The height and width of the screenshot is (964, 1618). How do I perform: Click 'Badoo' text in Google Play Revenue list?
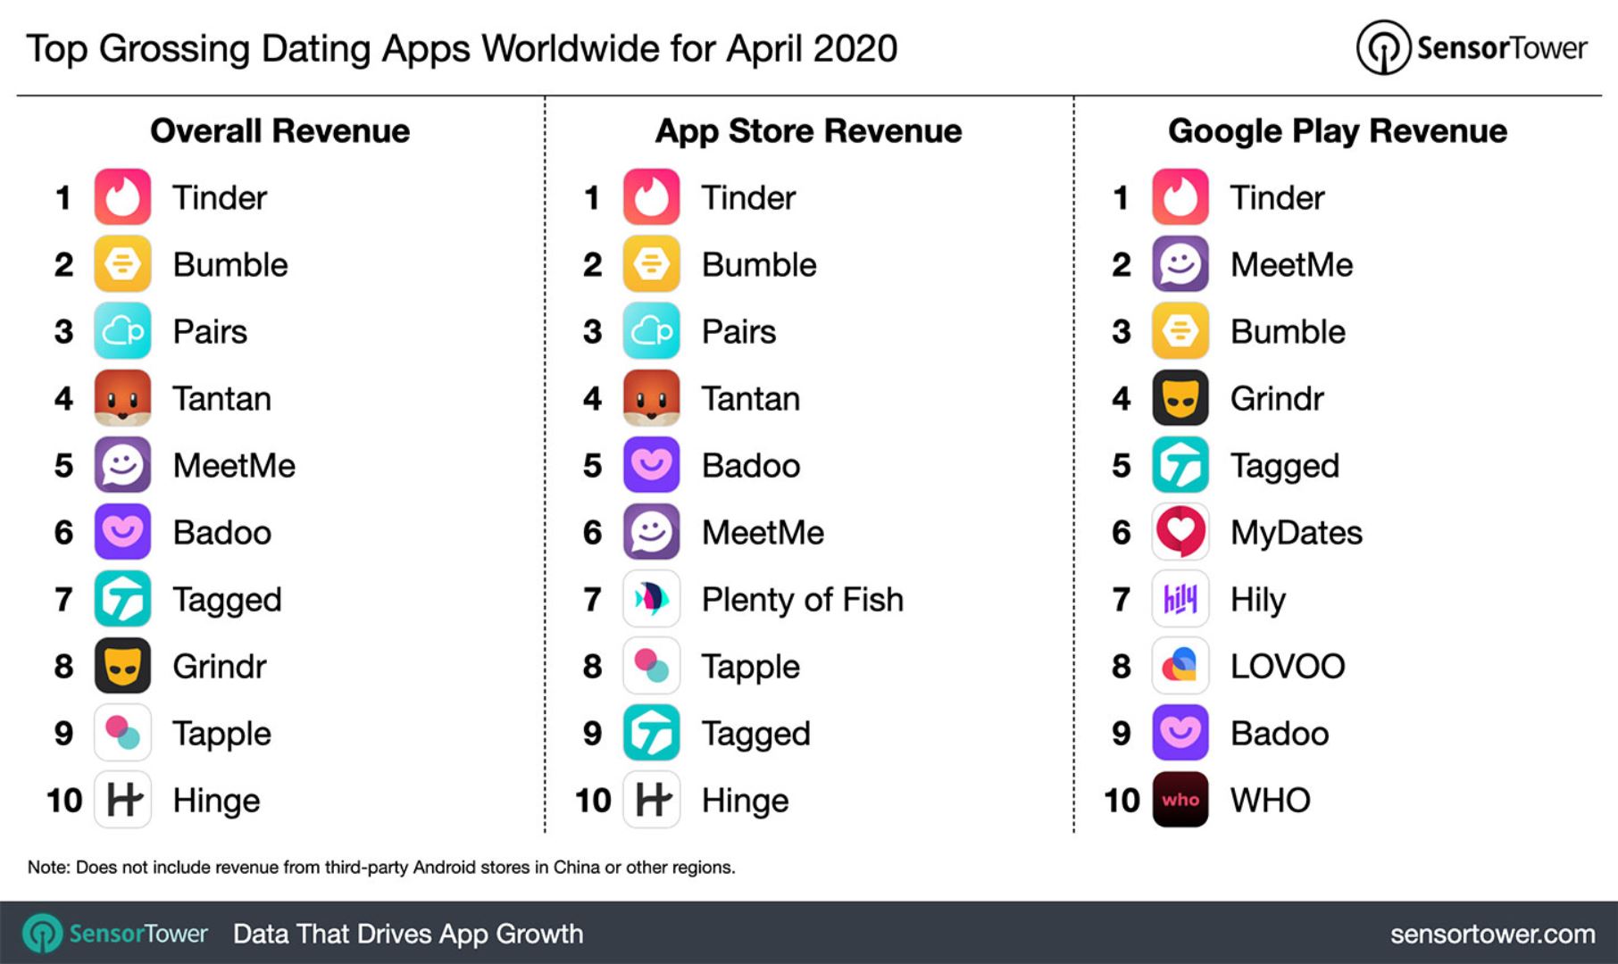click(x=1280, y=733)
